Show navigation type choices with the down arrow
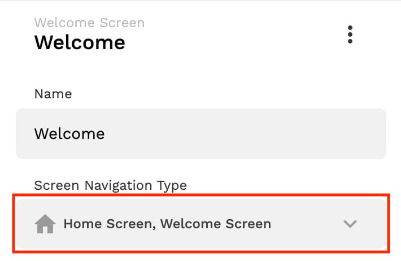 click(x=350, y=224)
